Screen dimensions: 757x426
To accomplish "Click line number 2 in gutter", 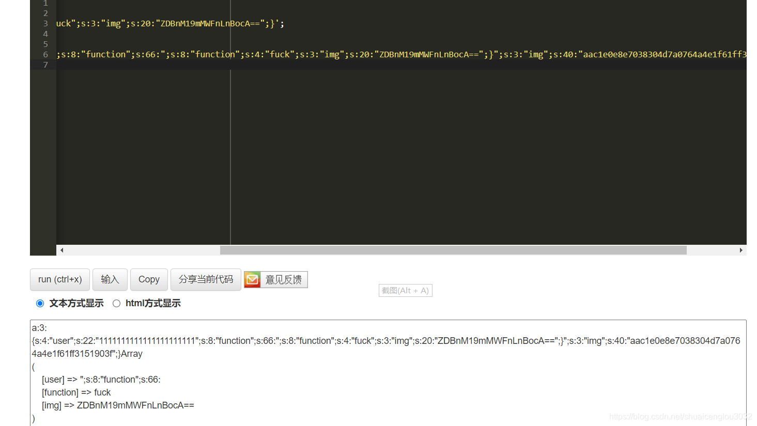I will [45, 13].
